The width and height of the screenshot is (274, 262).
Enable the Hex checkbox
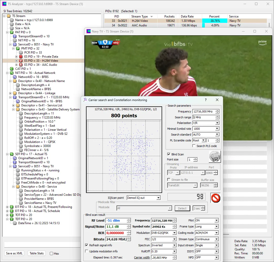coord(52,253)
